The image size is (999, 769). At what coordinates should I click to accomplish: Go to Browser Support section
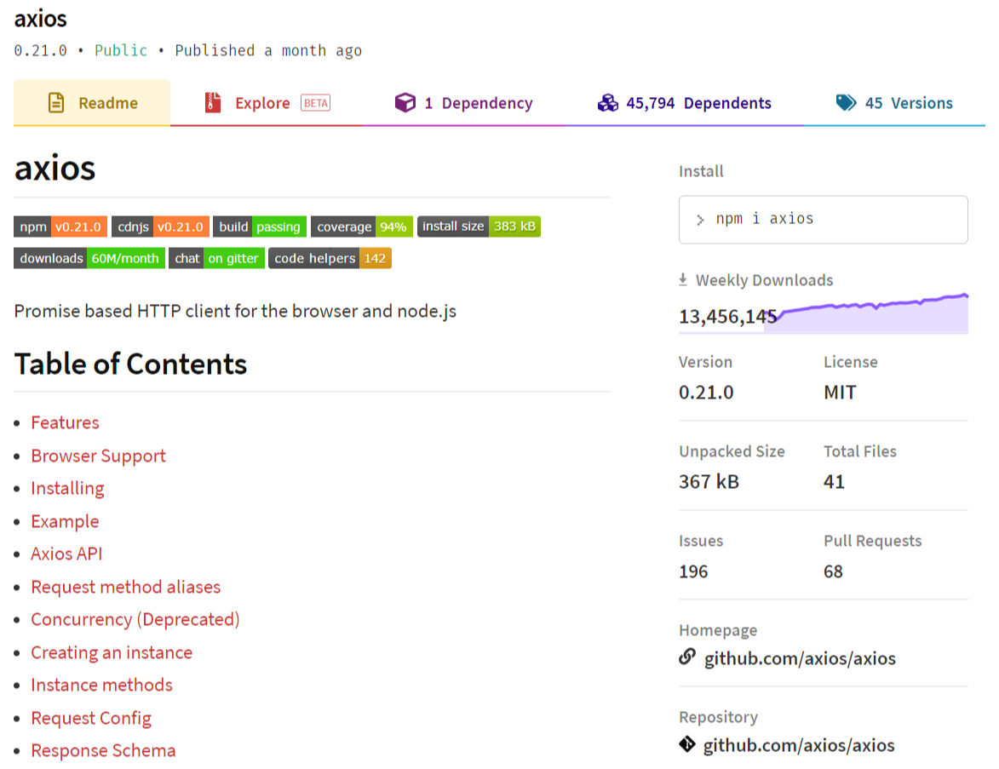click(x=98, y=456)
